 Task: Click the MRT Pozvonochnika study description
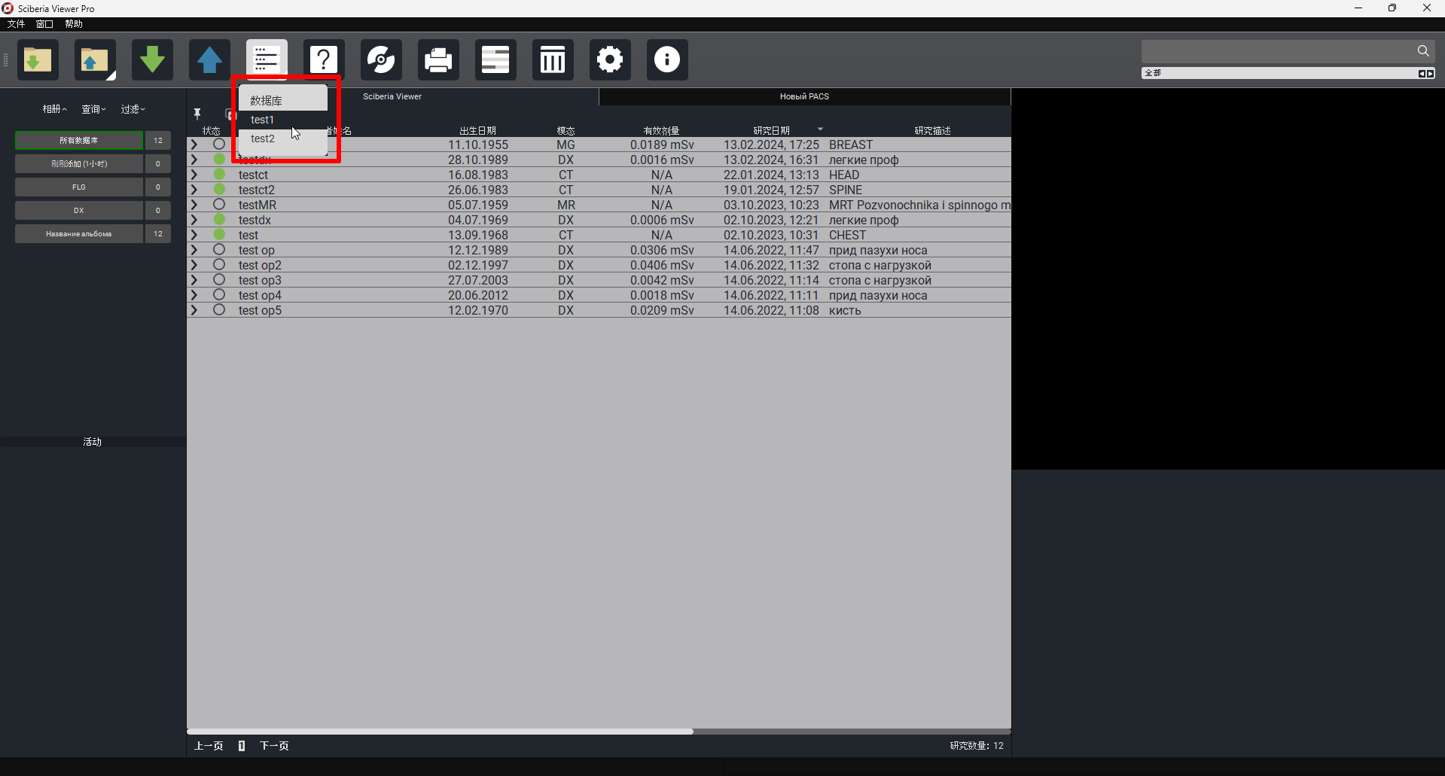coord(919,205)
